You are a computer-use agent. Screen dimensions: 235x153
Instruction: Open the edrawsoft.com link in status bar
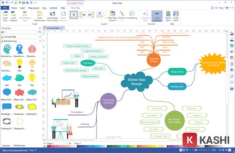[x=15, y=150]
